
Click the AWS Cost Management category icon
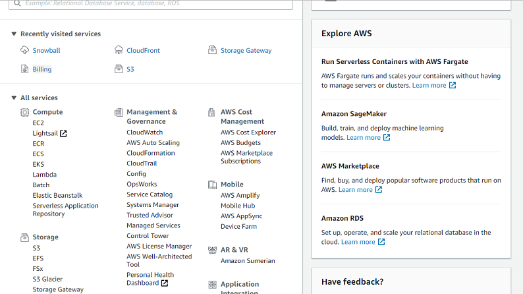click(211, 113)
